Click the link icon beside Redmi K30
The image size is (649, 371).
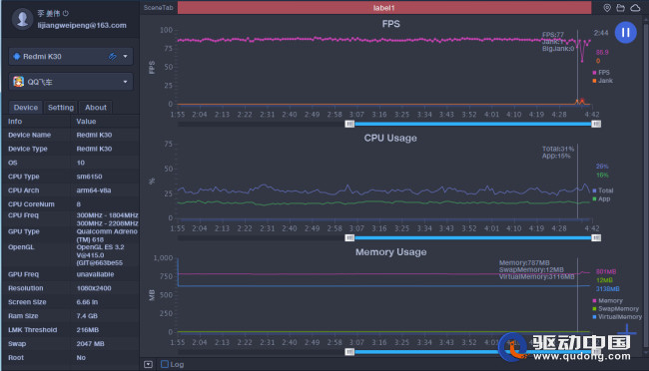coord(113,56)
